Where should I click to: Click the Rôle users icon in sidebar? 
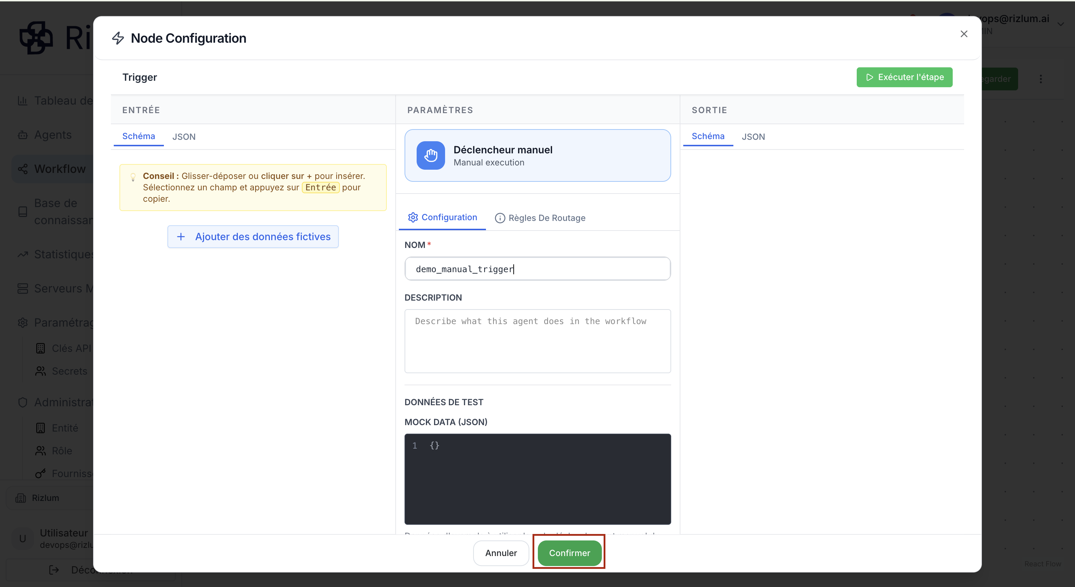coord(41,451)
